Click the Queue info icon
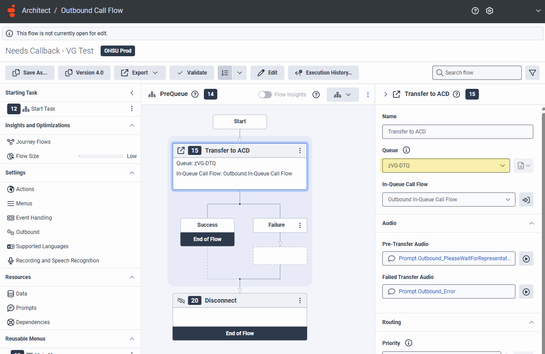Image resolution: width=545 pixels, height=354 pixels. (406, 150)
